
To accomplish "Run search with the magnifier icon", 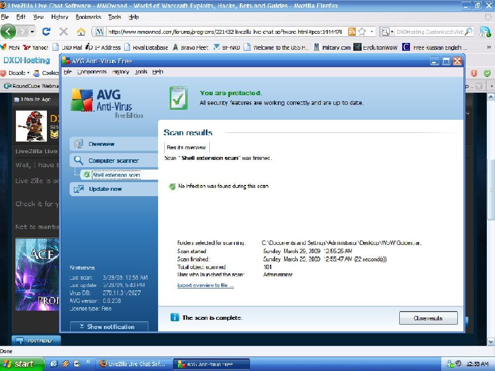I will click(x=469, y=31).
